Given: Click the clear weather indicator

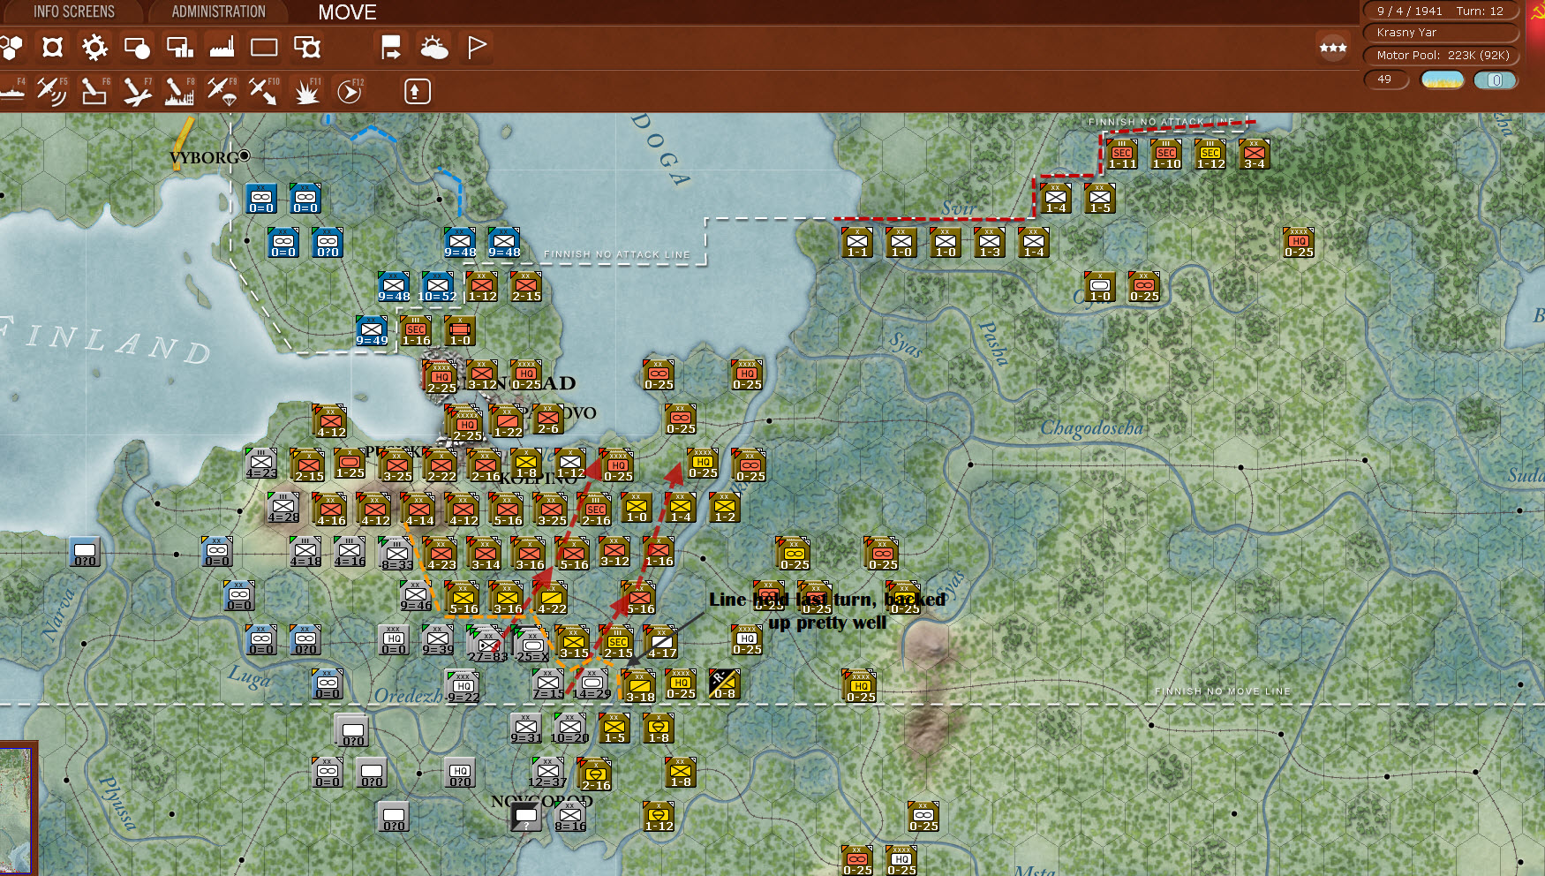Looking at the screenshot, I should tap(1442, 79).
